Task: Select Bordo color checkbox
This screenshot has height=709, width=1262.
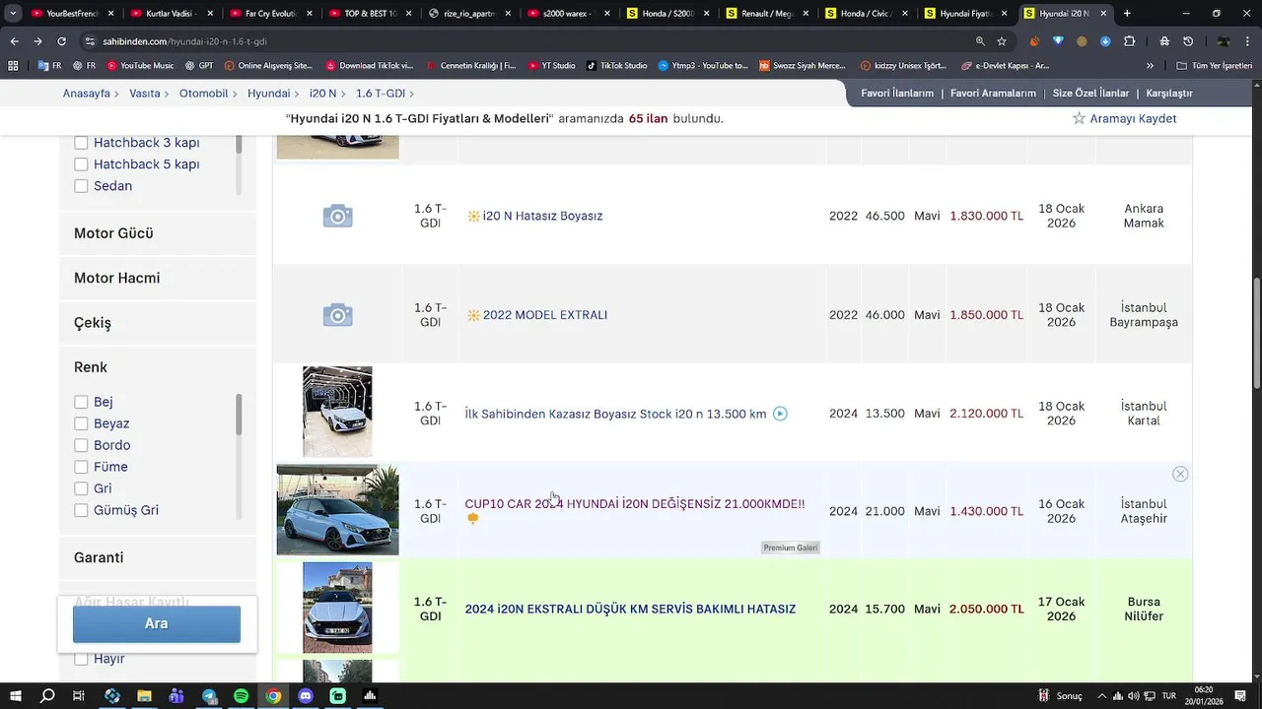Action: (x=81, y=445)
